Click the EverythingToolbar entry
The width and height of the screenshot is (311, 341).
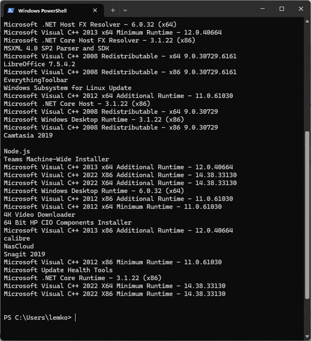click(34, 80)
